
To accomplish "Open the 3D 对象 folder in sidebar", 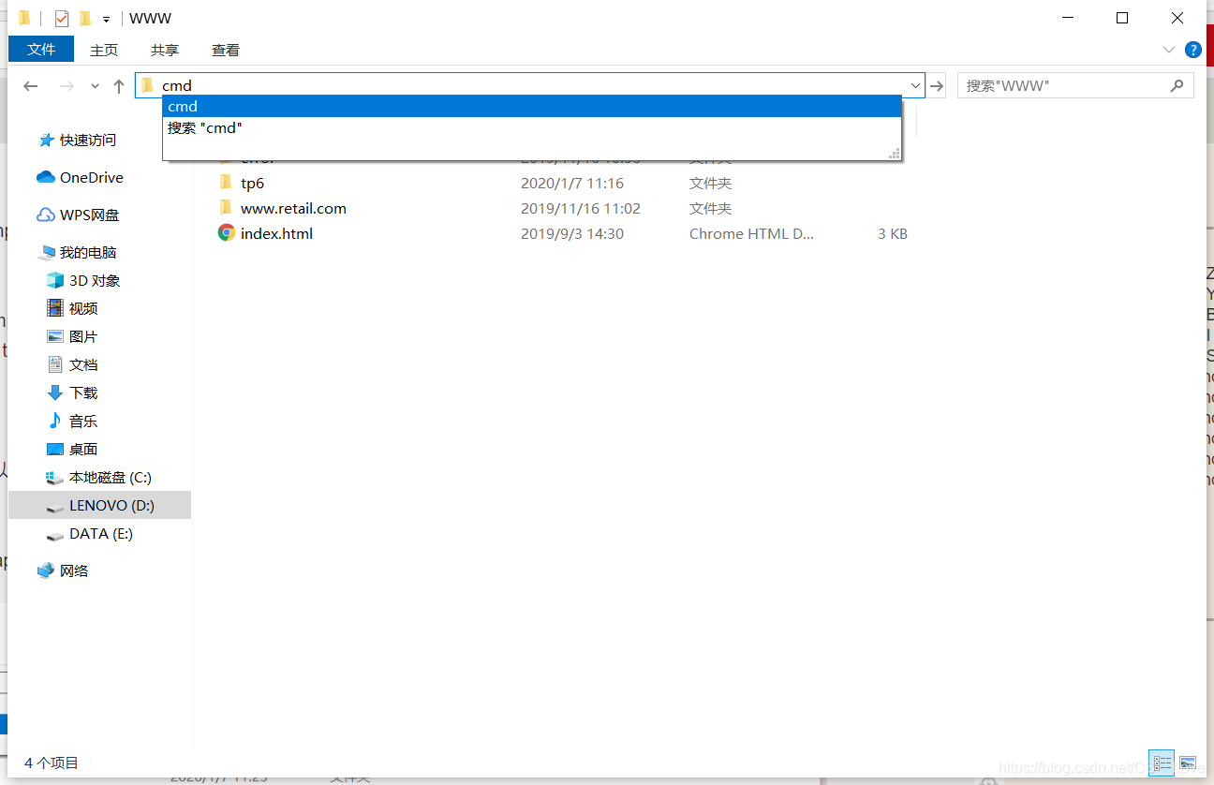I will pyautogui.click(x=95, y=281).
